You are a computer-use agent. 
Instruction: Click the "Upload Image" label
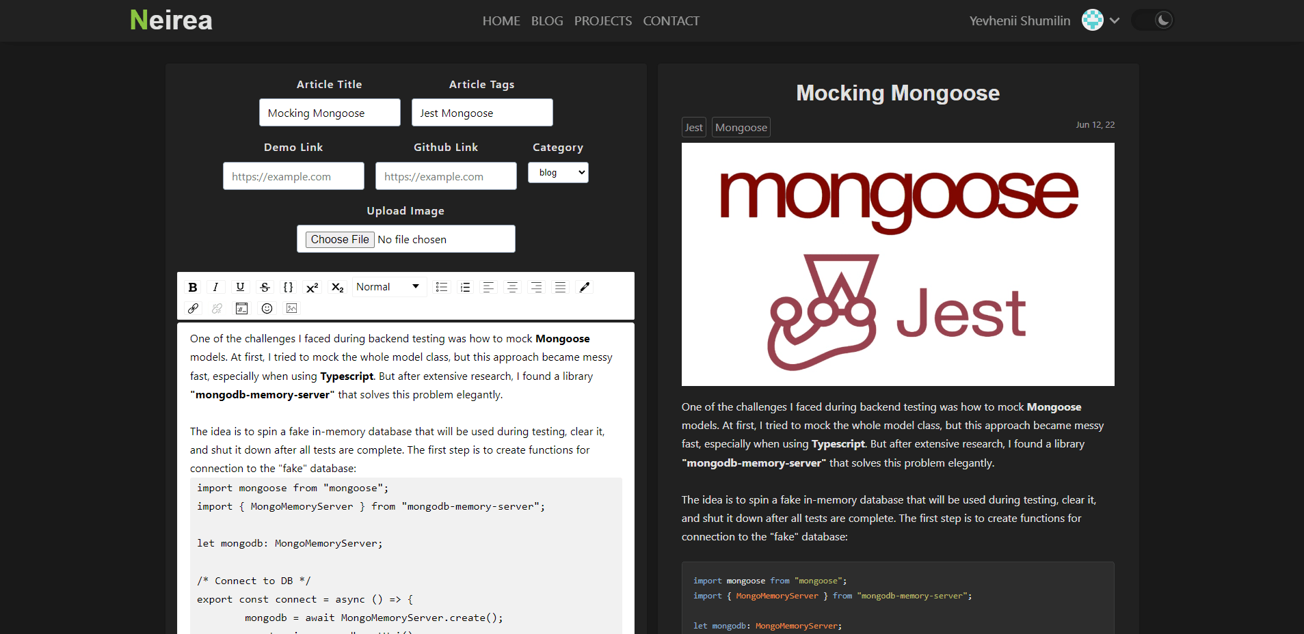pyautogui.click(x=405, y=210)
